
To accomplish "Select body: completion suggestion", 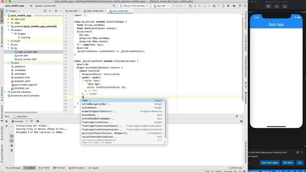I will coord(122,100).
